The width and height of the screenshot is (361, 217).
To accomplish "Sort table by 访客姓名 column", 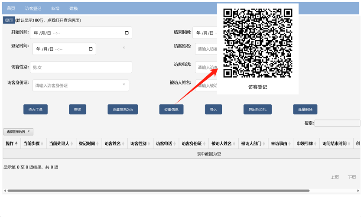I will [x=115, y=144].
